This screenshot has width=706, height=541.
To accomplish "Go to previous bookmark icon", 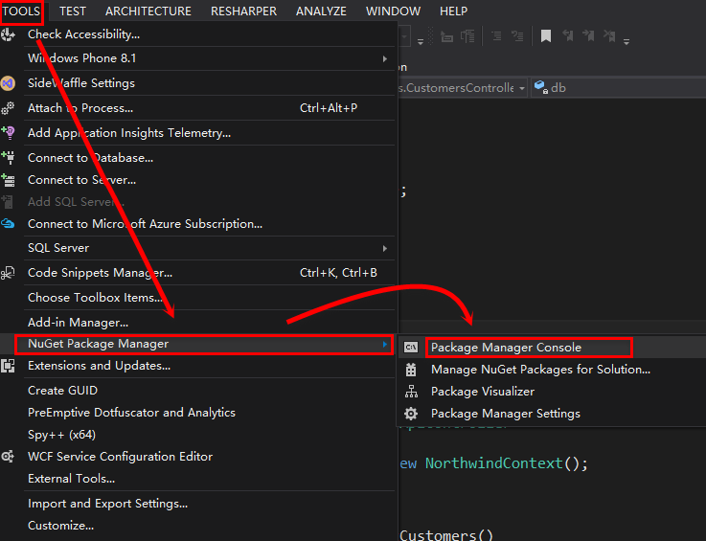I will (x=568, y=36).
